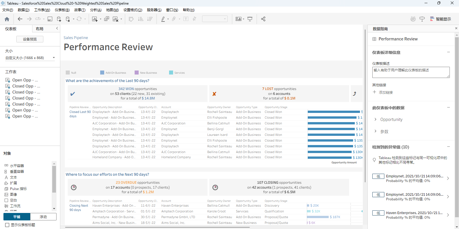Open the 分析(A) menu
The height and width of the screenshot is (229, 459).
click(x=96, y=10)
